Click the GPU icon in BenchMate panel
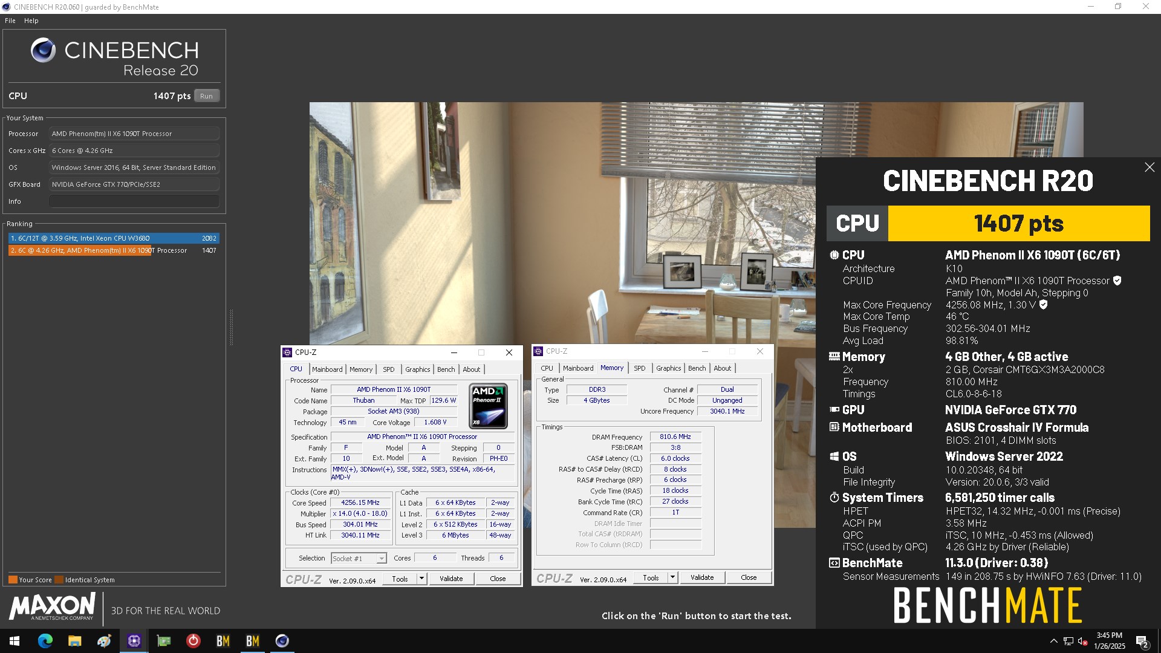The height and width of the screenshot is (653, 1161). coord(834,409)
